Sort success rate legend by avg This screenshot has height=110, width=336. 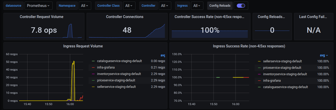pos(324,55)
